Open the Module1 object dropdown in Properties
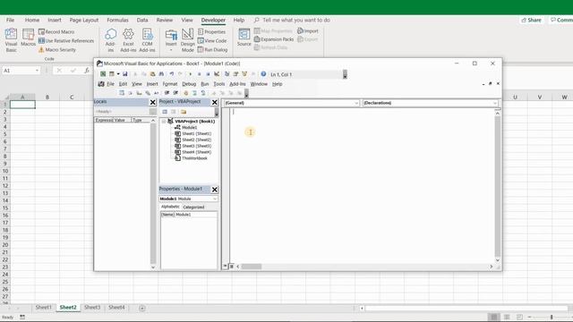573x322 pixels. click(215, 199)
